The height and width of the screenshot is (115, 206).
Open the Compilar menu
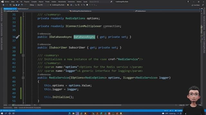pos(34,2)
